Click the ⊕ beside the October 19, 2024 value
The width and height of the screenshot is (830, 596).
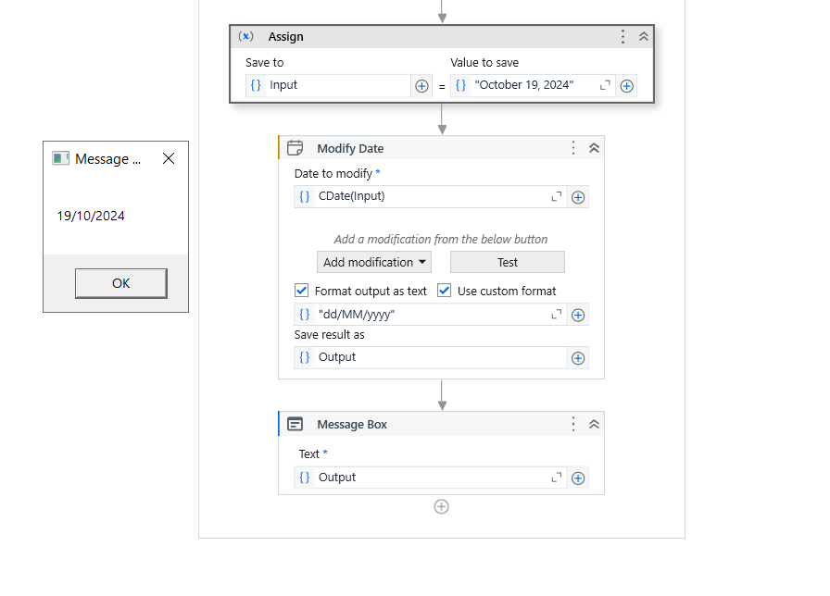click(x=626, y=85)
